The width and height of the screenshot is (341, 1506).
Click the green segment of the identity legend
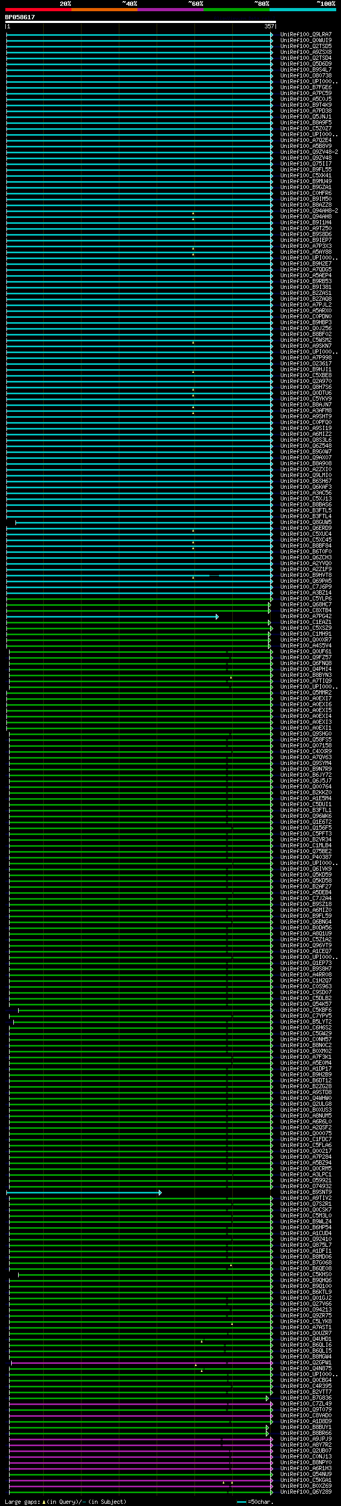click(x=237, y=10)
